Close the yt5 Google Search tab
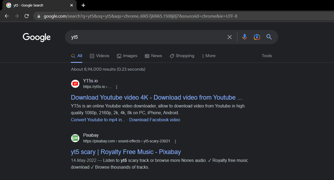The height and width of the screenshot is (180, 334). click(x=71, y=5)
